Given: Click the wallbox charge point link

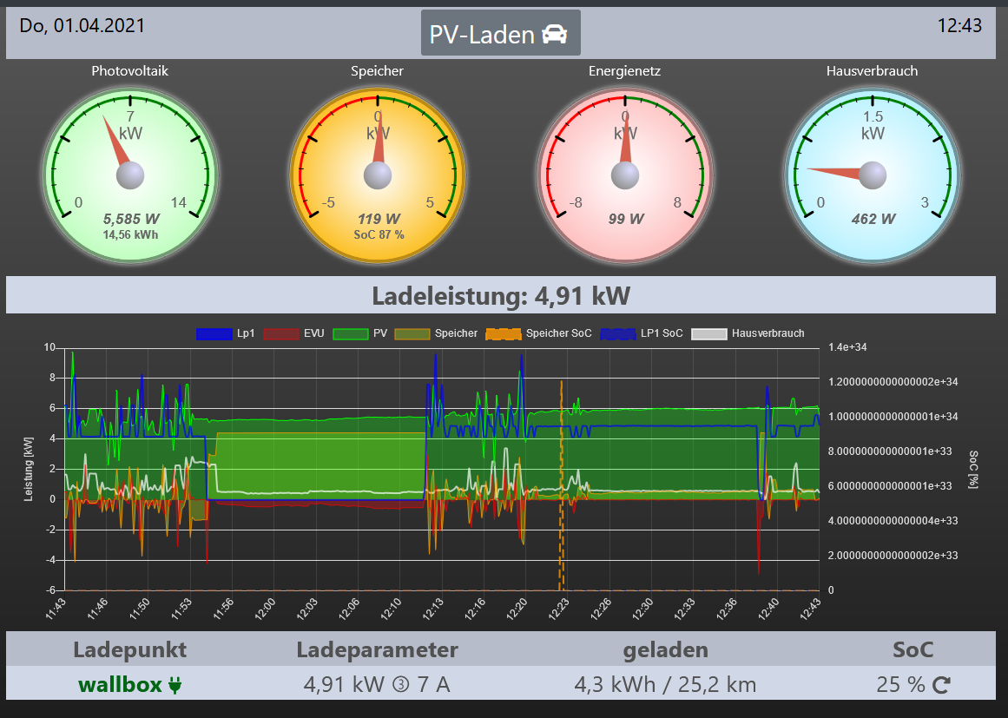Looking at the screenshot, I should [120, 685].
